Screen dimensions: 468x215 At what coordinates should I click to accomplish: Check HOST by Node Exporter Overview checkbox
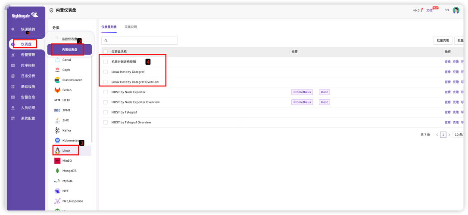(105, 102)
